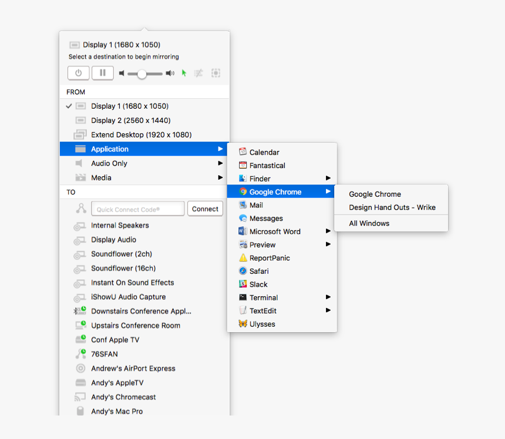Select Display 2 (2560 x 1440) source

[144, 120]
